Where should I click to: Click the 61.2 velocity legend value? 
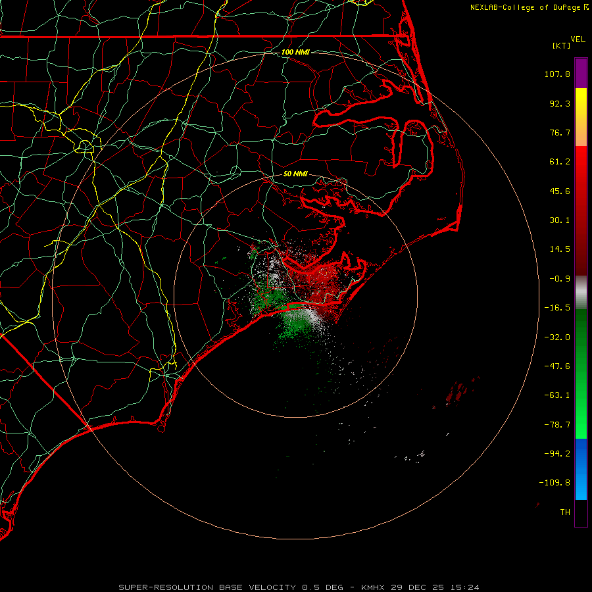pyautogui.click(x=560, y=162)
